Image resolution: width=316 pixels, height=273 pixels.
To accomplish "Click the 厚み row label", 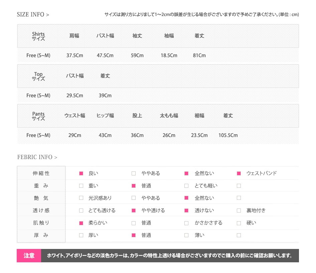I will [x=41, y=235].
